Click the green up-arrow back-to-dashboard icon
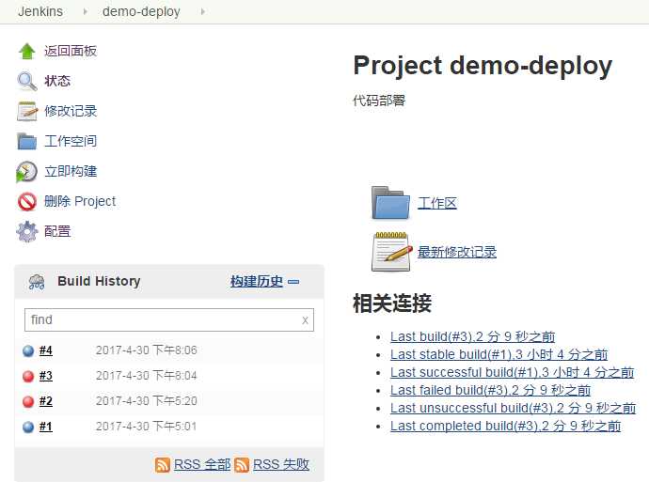The height and width of the screenshot is (482, 649). click(27, 52)
